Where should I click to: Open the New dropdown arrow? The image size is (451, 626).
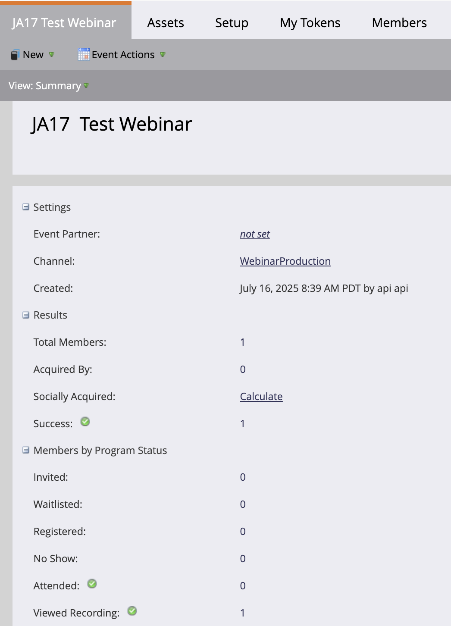[x=52, y=55]
